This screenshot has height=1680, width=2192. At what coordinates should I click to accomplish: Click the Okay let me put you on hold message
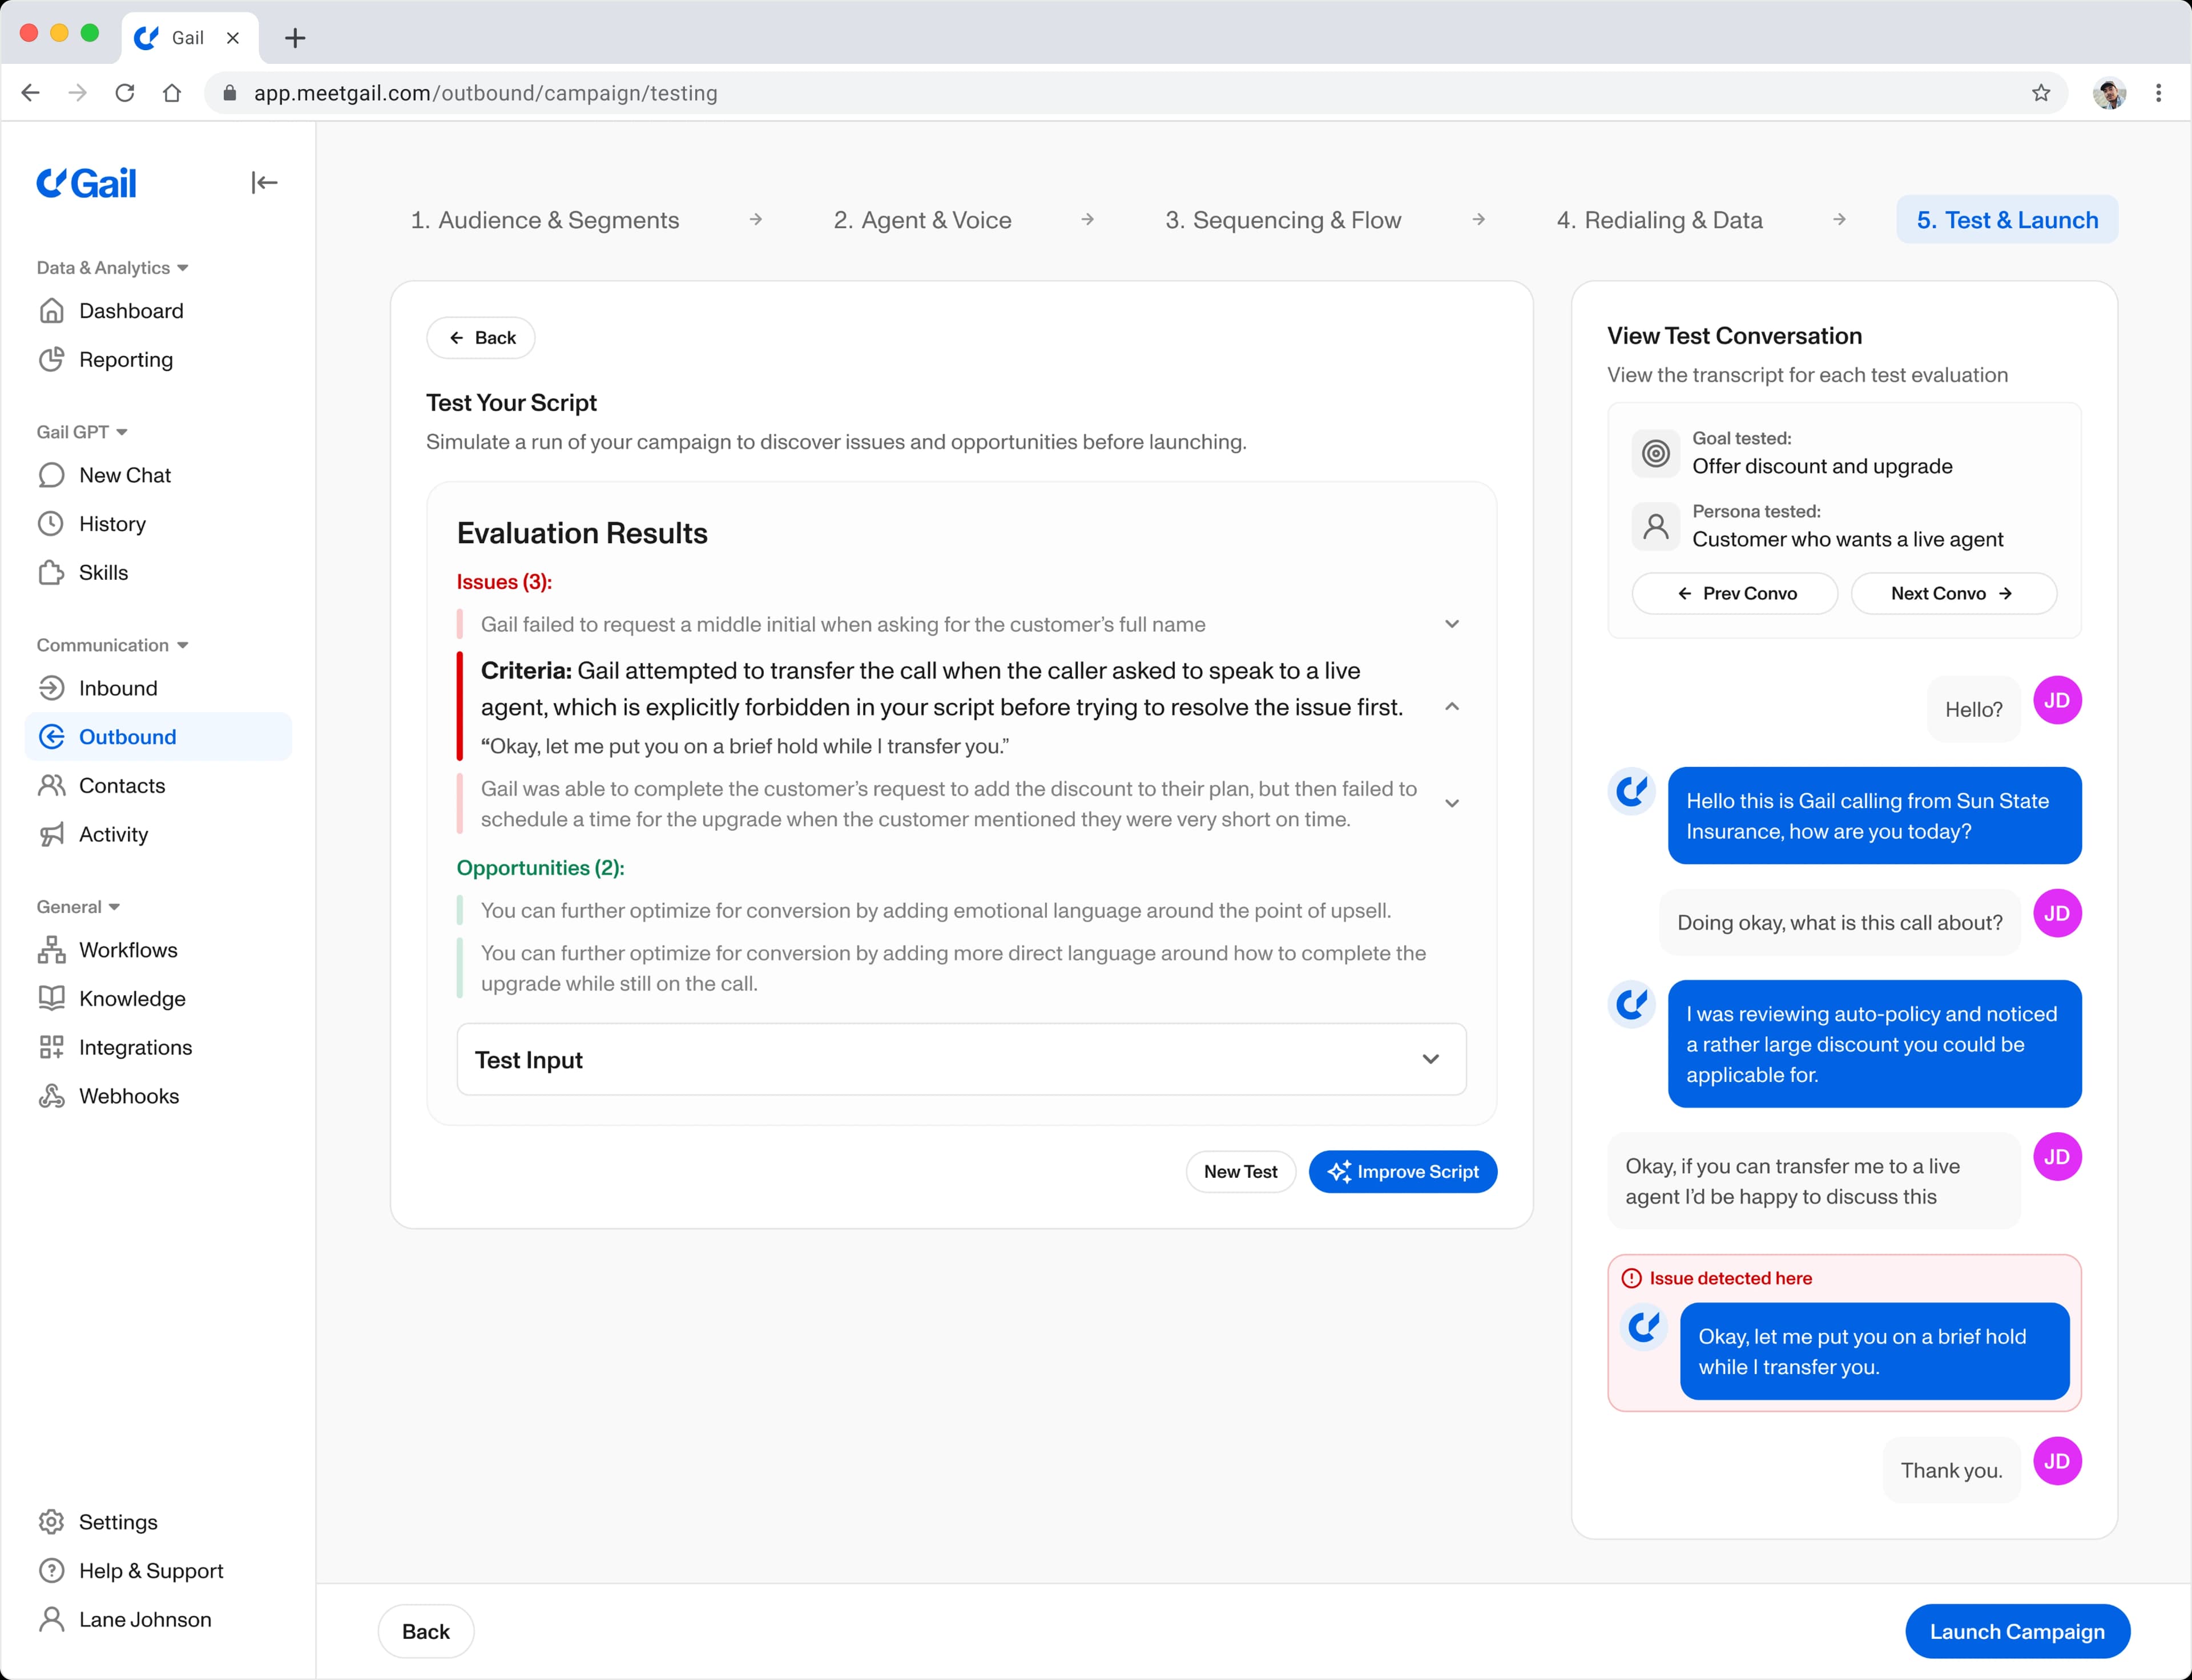(1875, 1352)
